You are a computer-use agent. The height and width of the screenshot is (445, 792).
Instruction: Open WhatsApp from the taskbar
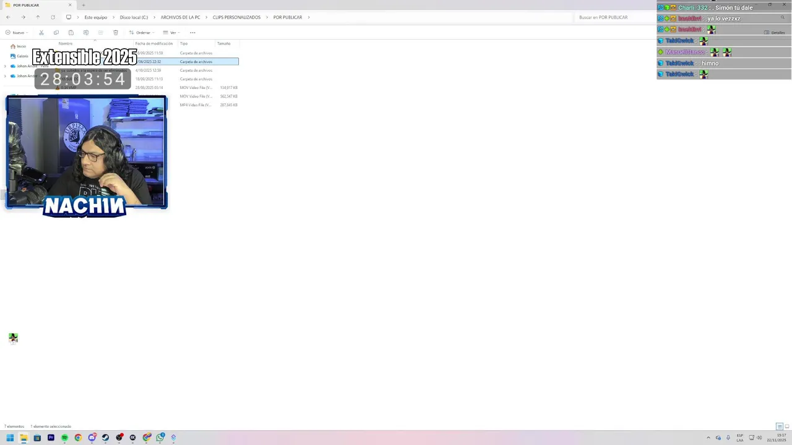[x=160, y=438]
